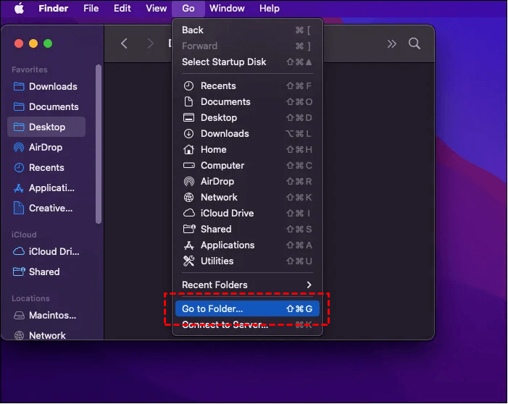
Task: Go back with the Finder toolbar arrow
Action: [124, 43]
